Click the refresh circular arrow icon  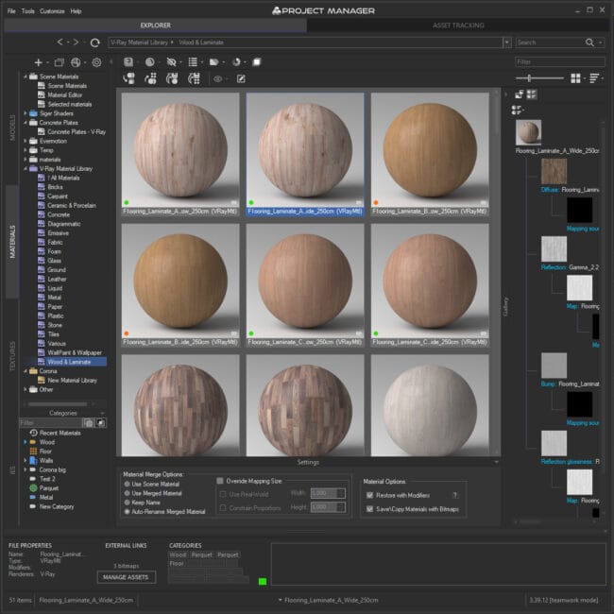point(94,43)
